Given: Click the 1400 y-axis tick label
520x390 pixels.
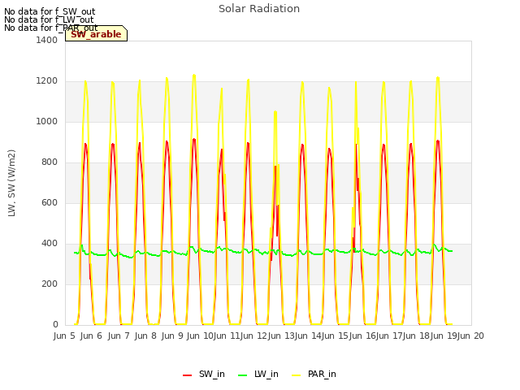Looking at the screenshot, I should tap(47, 40).
